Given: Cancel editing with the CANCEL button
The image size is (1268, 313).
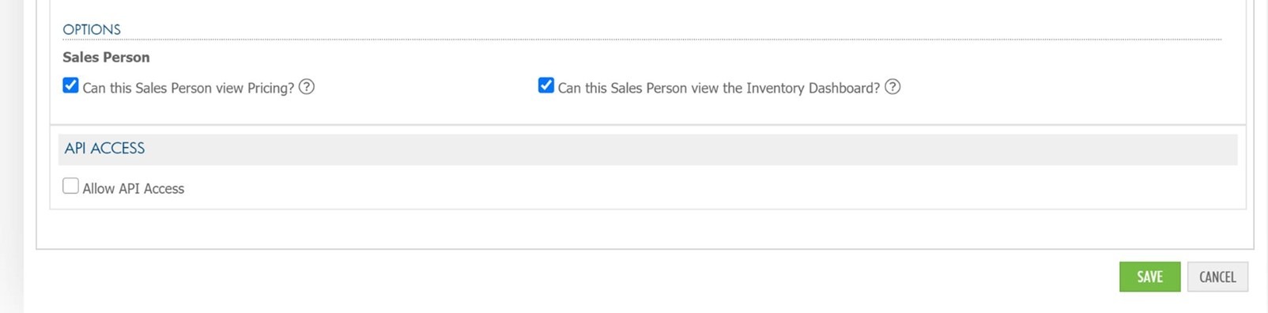Looking at the screenshot, I should pyautogui.click(x=1217, y=277).
